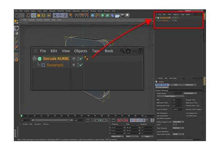Screen dimensions: 218x149
Task: Open the Centimeters unit dropdown
Action: (189, 93)
